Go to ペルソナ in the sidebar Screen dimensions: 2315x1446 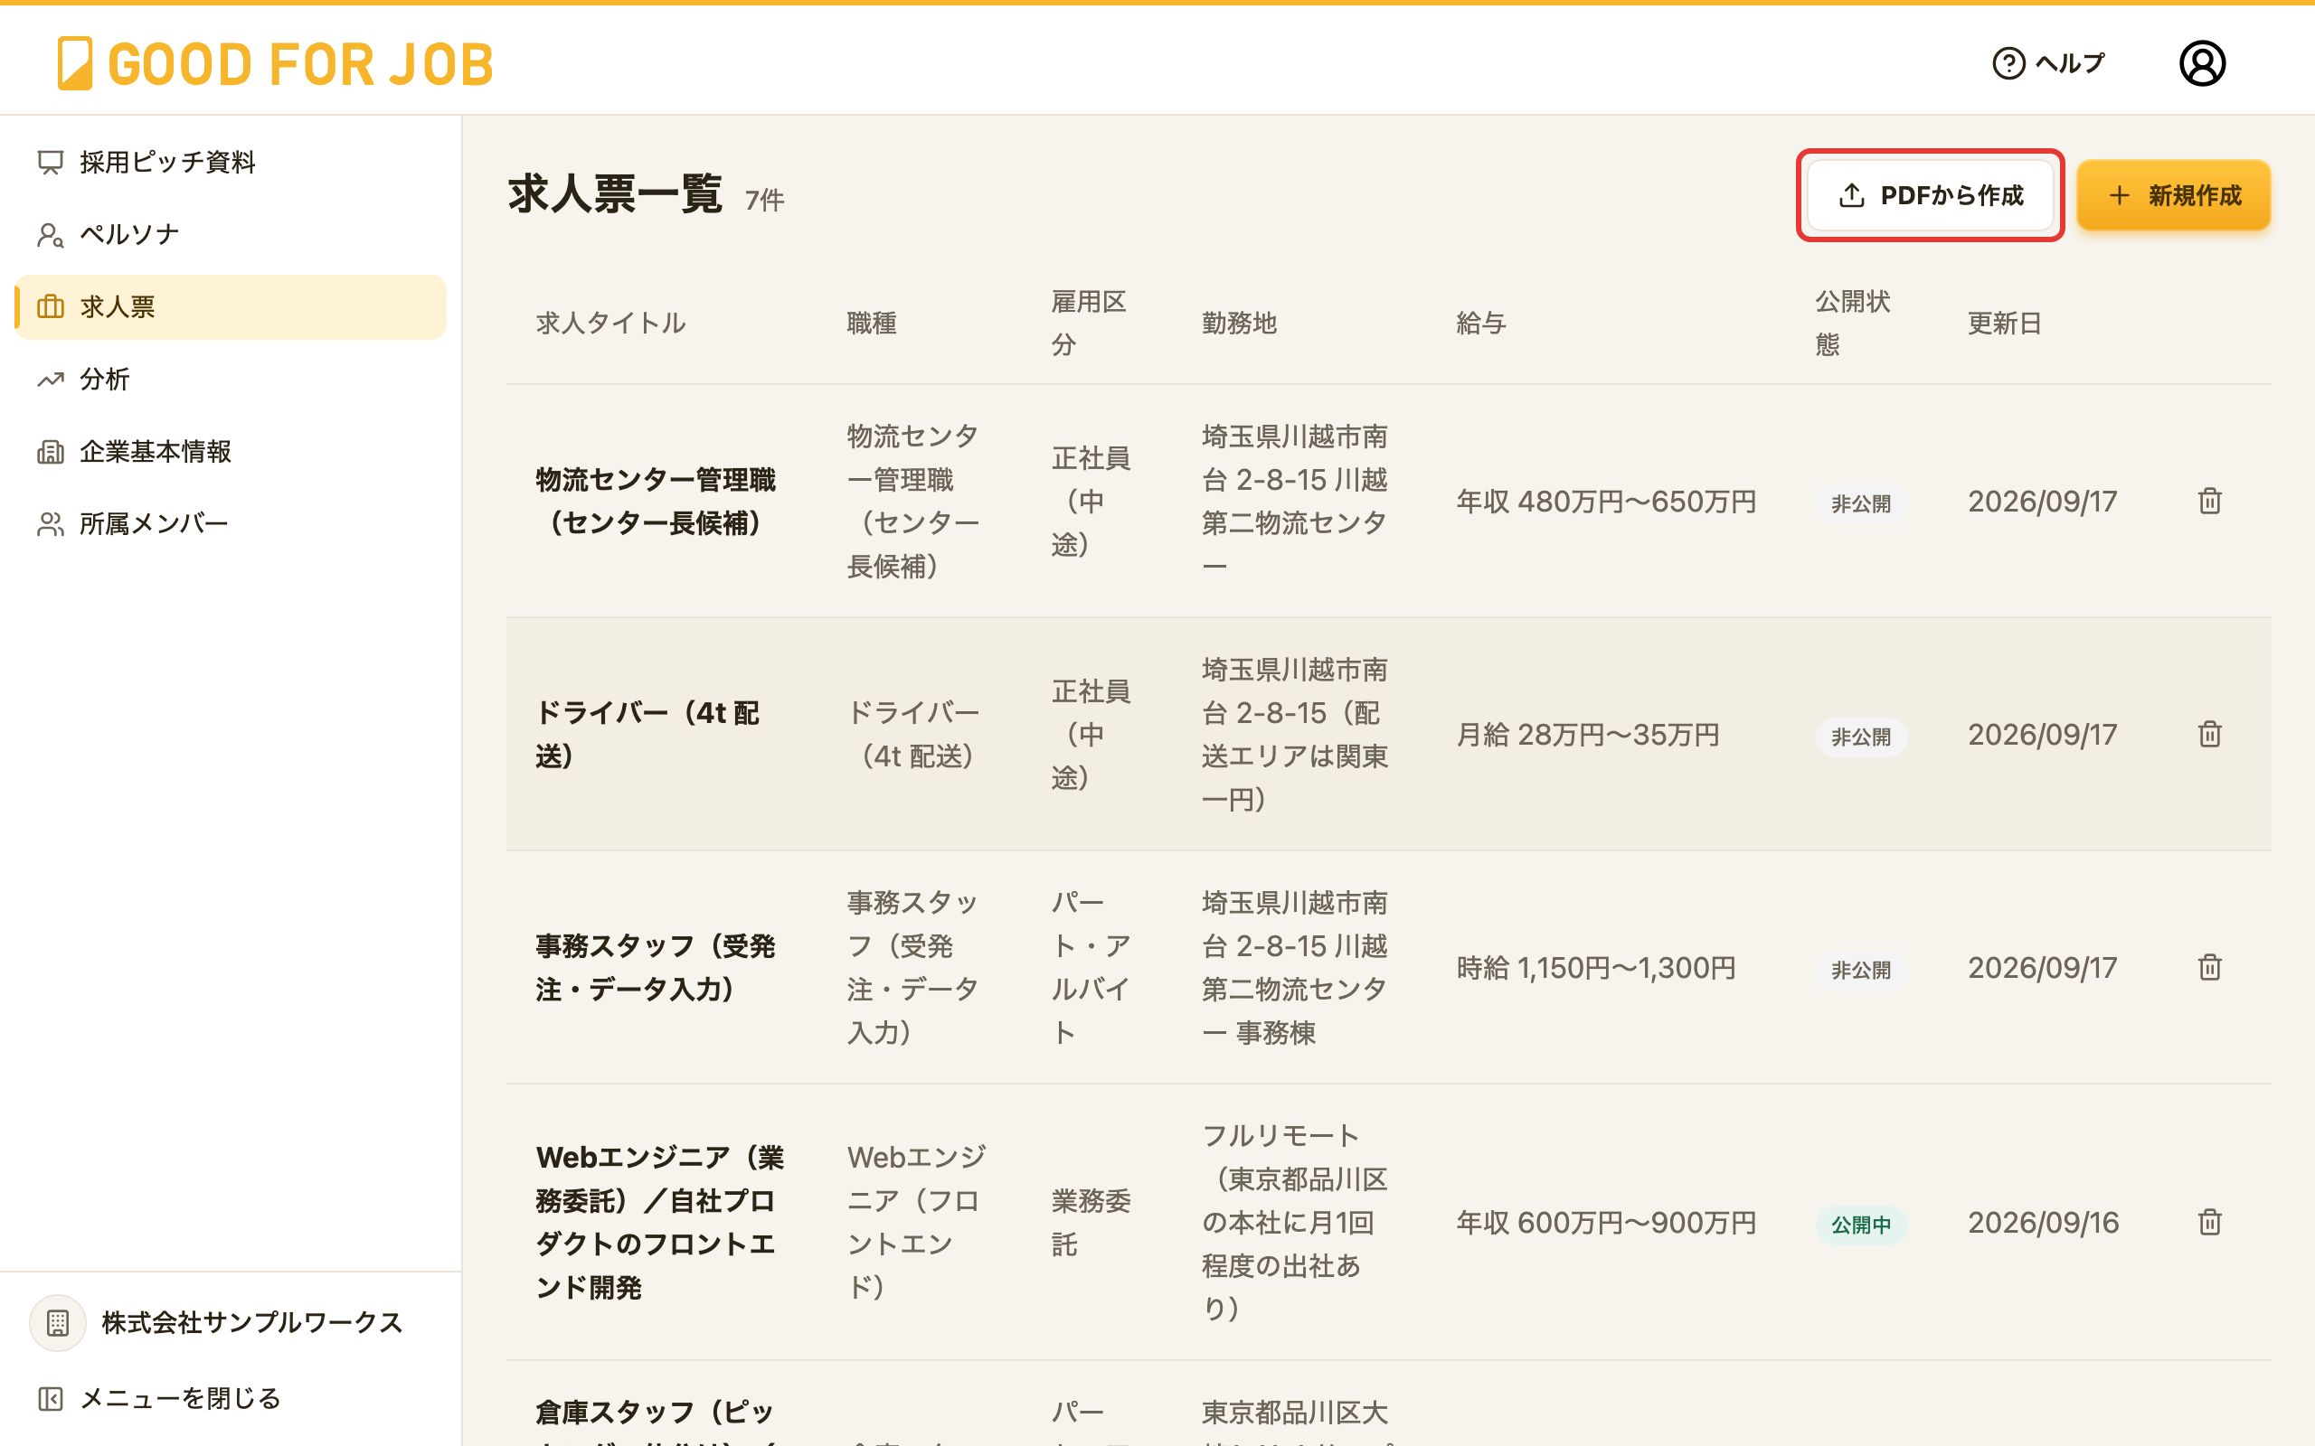[231, 234]
